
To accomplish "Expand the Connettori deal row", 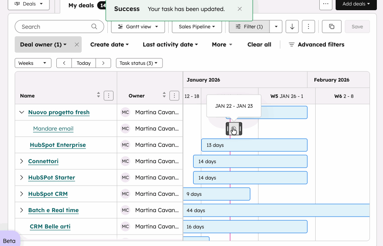I will pos(22,161).
